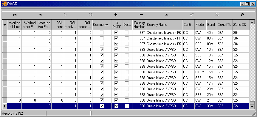Select the 17m band cell
Screen dimensions: 257x117
tap(212, 83)
